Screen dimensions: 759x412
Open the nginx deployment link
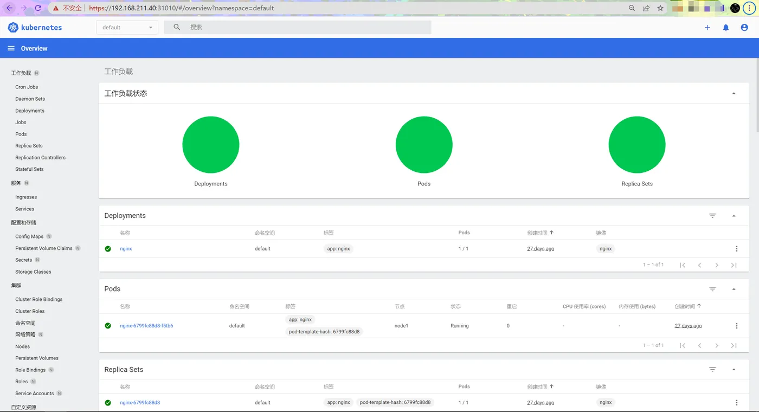[126, 249]
